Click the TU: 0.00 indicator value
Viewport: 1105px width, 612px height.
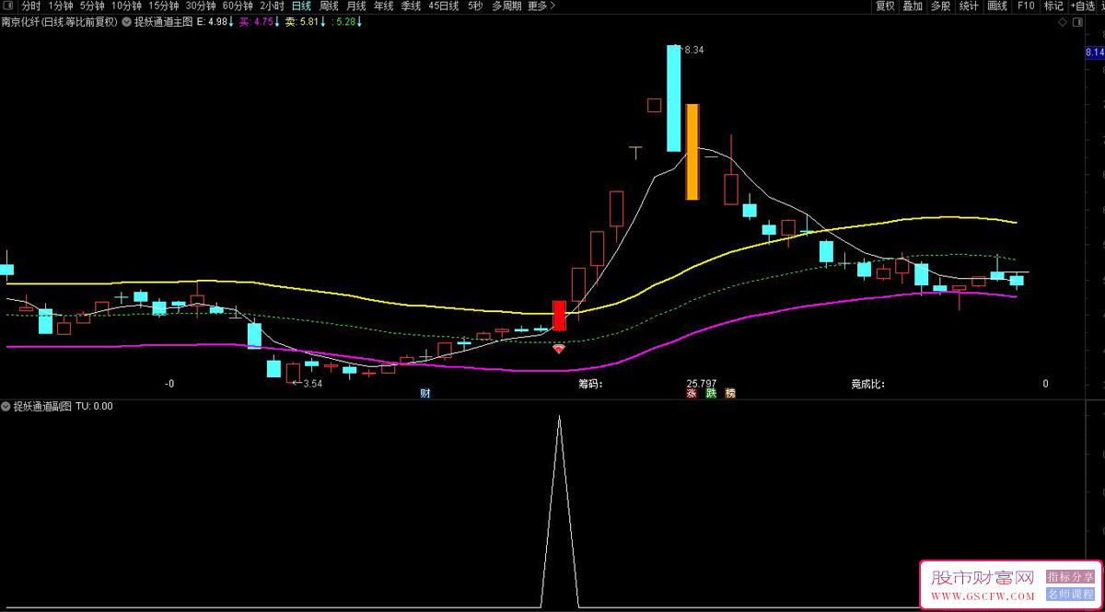[x=94, y=405]
